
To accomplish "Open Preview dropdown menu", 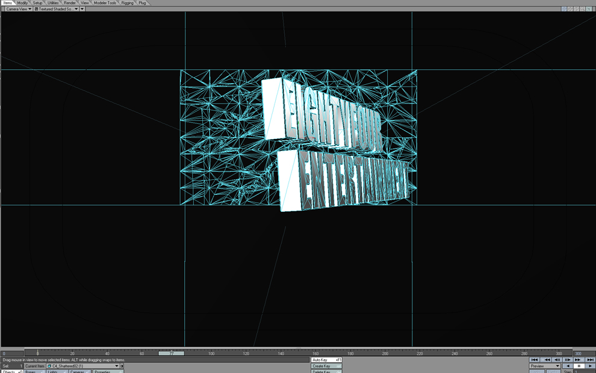I will [x=545, y=366].
